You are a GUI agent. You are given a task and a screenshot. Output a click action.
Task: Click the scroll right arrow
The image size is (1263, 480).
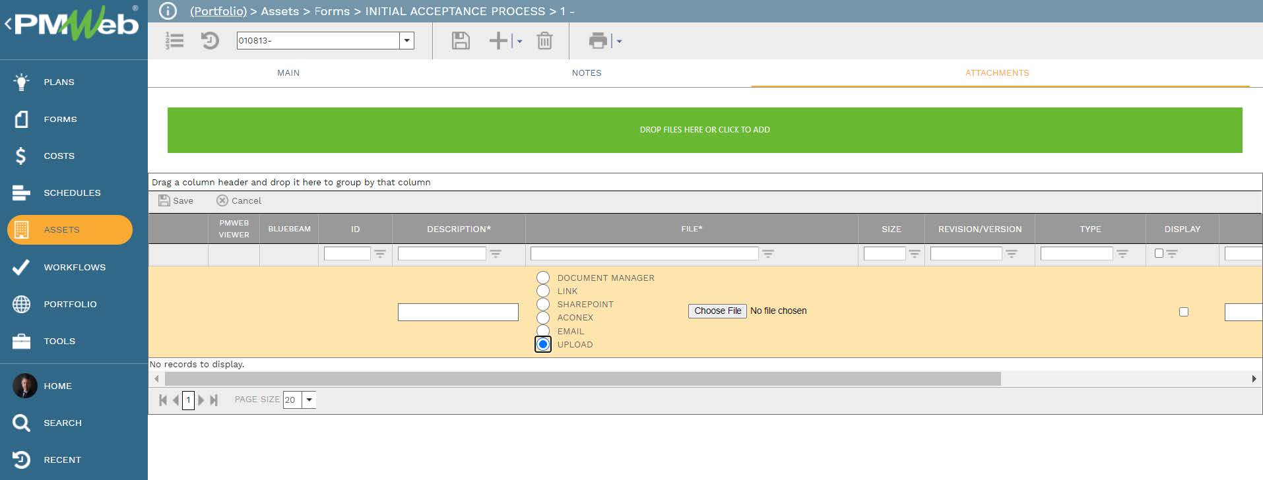1254,378
